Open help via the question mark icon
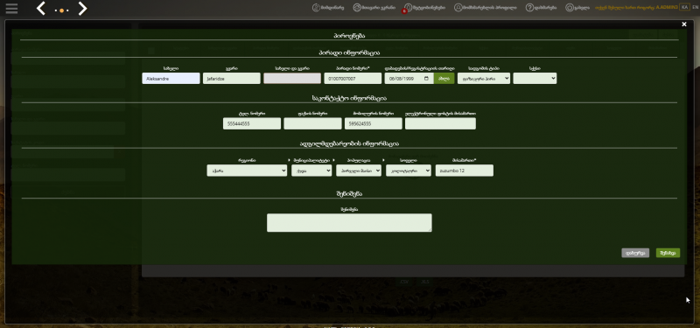This screenshot has height=328, width=700. (x=529, y=8)
